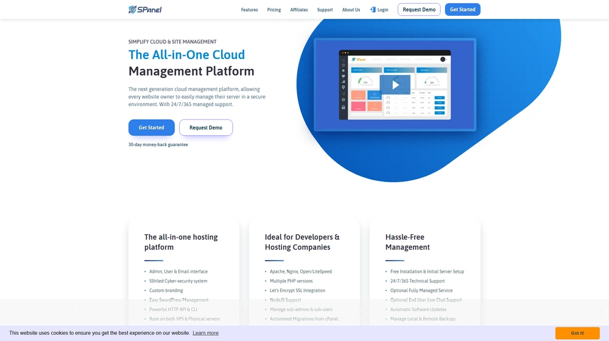The image size is (609, 341).
Task: Select Support in the navigation bar
Action: (x=325, y=10)
